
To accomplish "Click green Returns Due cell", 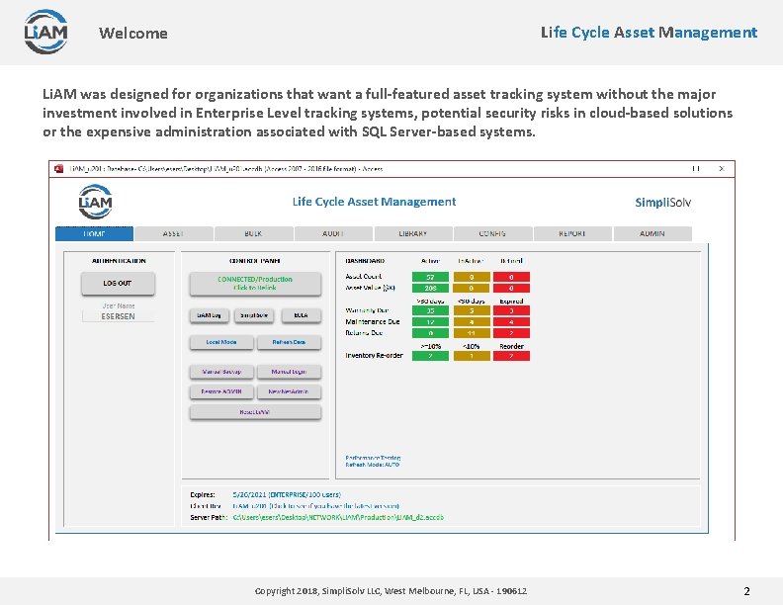I will tap(430, 333).
